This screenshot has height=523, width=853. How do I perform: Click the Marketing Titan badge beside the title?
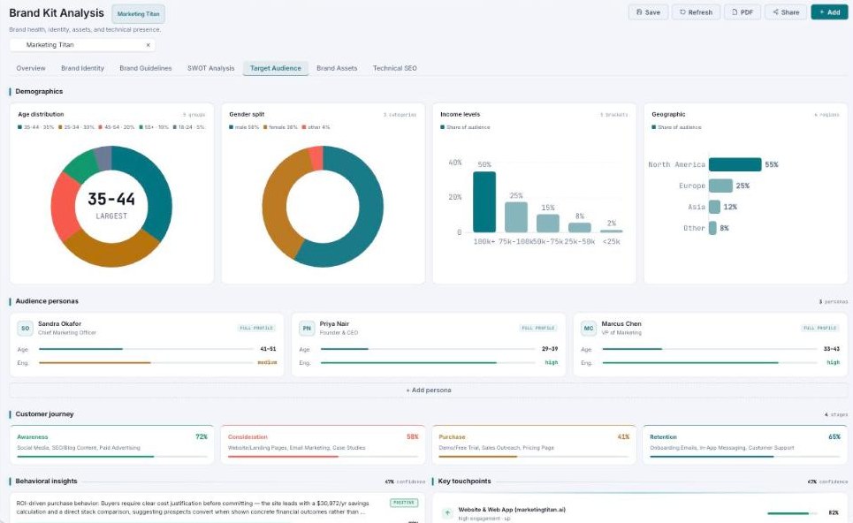click(x=138, y=13)
